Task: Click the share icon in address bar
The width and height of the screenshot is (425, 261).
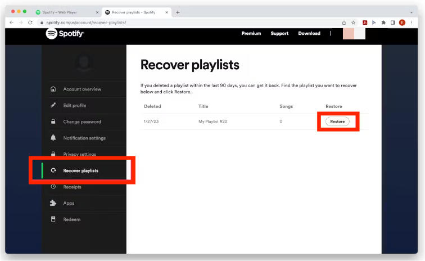Action: pyautogui.click(x=344, y=23)
